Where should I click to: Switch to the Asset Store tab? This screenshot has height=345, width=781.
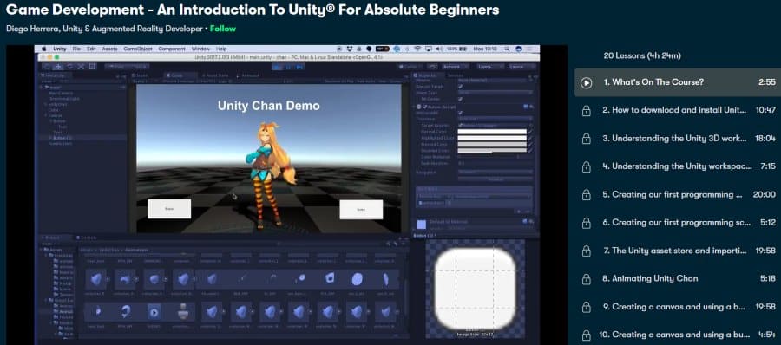[217, 75]
